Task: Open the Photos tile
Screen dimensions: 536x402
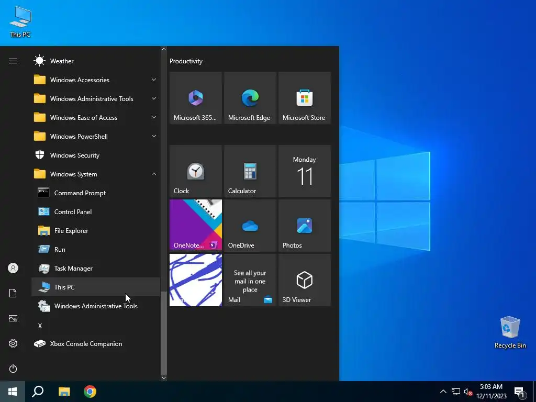Action: (x=305, y=226)
